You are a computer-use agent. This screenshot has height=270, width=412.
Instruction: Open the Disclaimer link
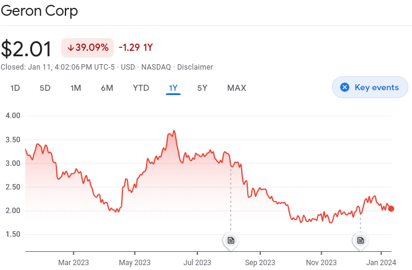195,67
